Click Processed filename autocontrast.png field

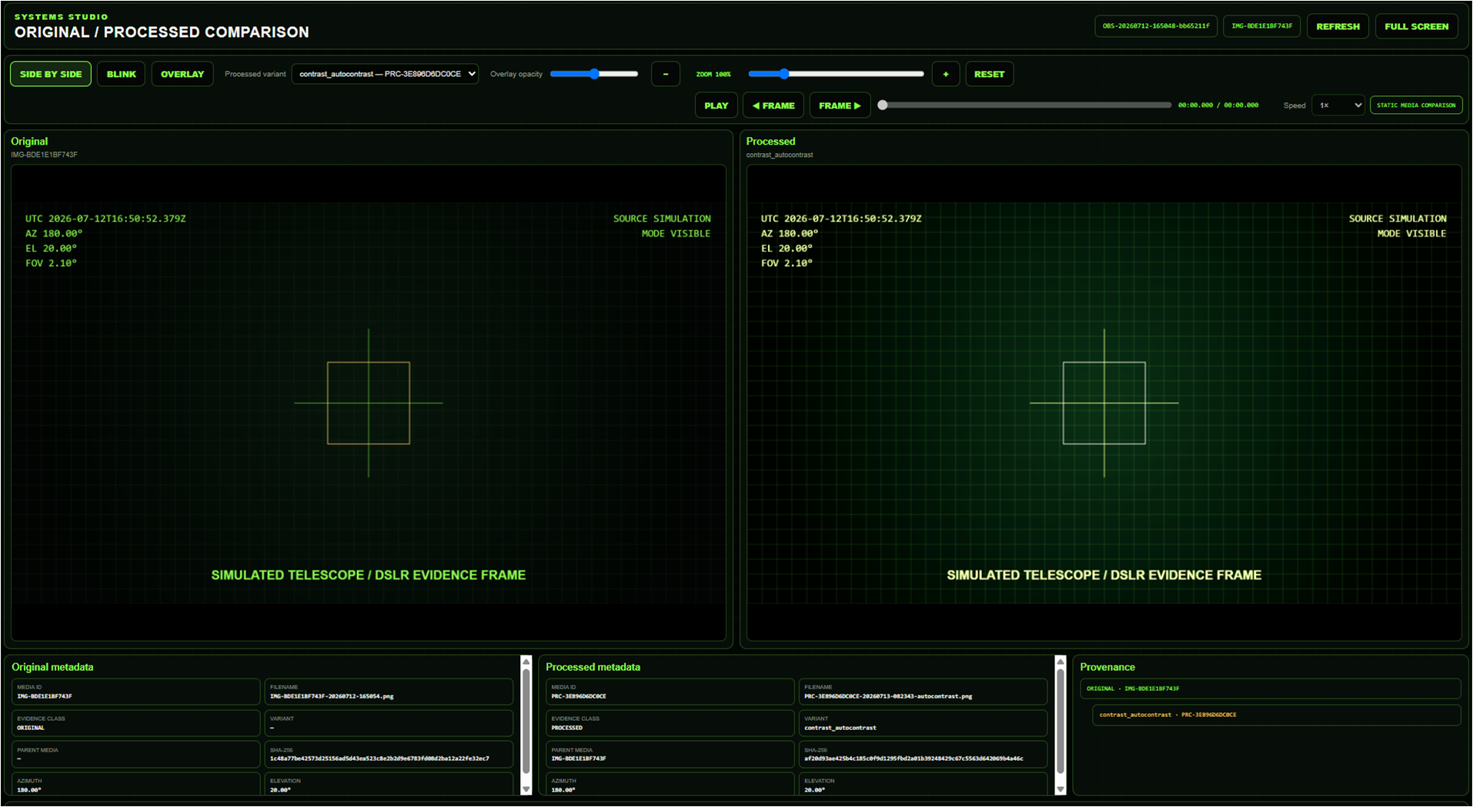coord(923,692)
